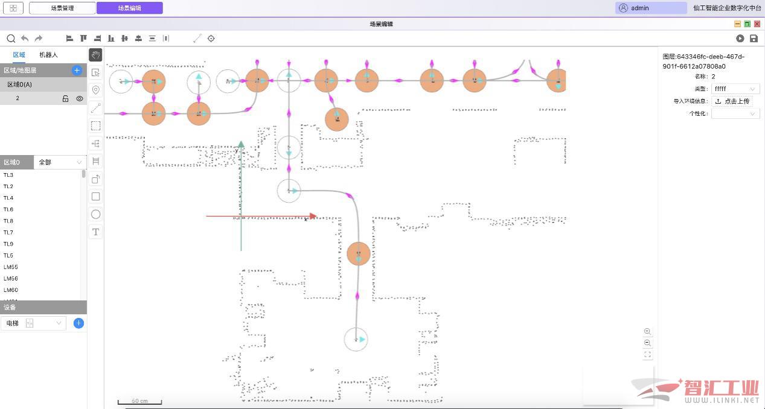Fit map to screen with fullscreen icon
The image size is (765, 409).
tap(647, 355)
